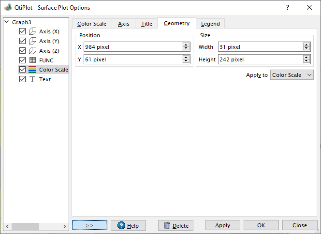Viewport: 321px width, 234px height.
Task: Toggle the Axis (Y) checkbox
Action: (22, 41)
